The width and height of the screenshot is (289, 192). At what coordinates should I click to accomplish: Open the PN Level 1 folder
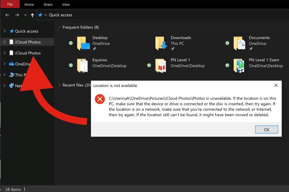click(x=161, y=65)
